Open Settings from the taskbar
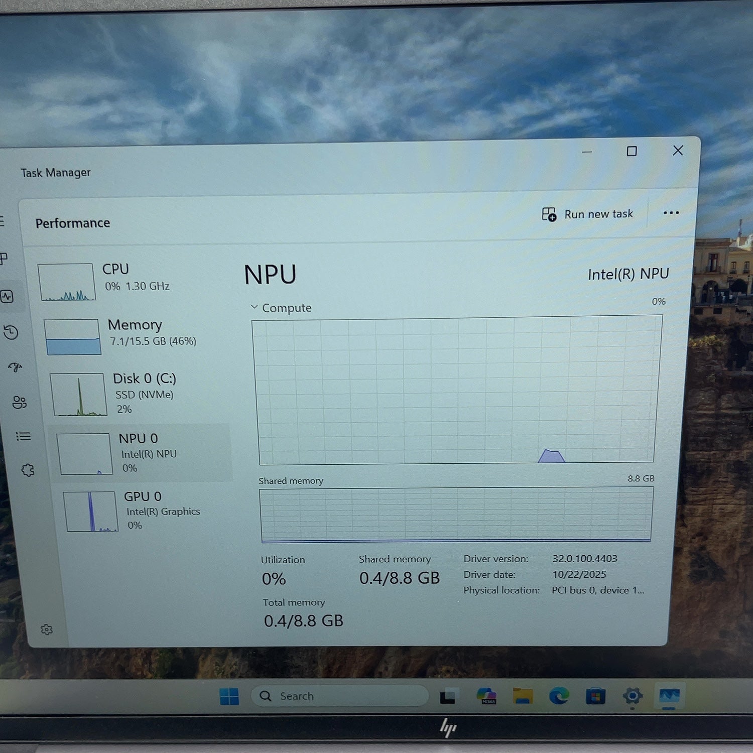This screenshot has height=753, width=753. [x=633, y=696]
